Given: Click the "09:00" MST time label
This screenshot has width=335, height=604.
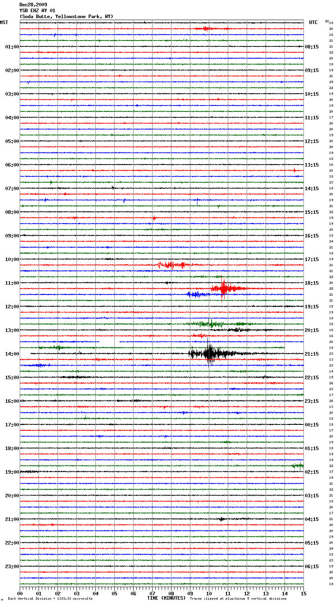Looking at the screenshot, I should [12, 236].
